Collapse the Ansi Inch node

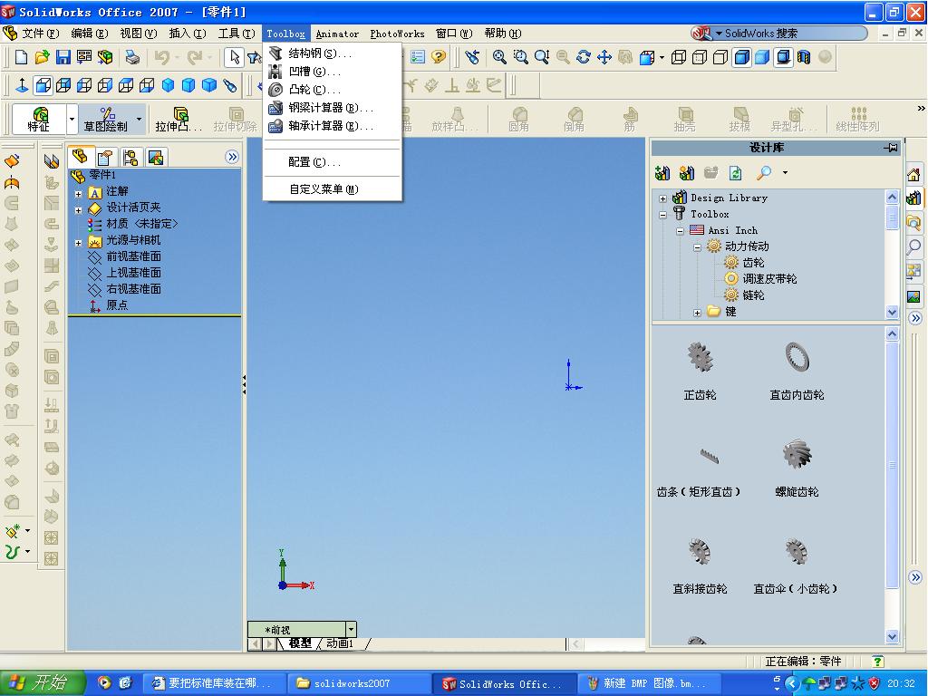tap(680, 231)
